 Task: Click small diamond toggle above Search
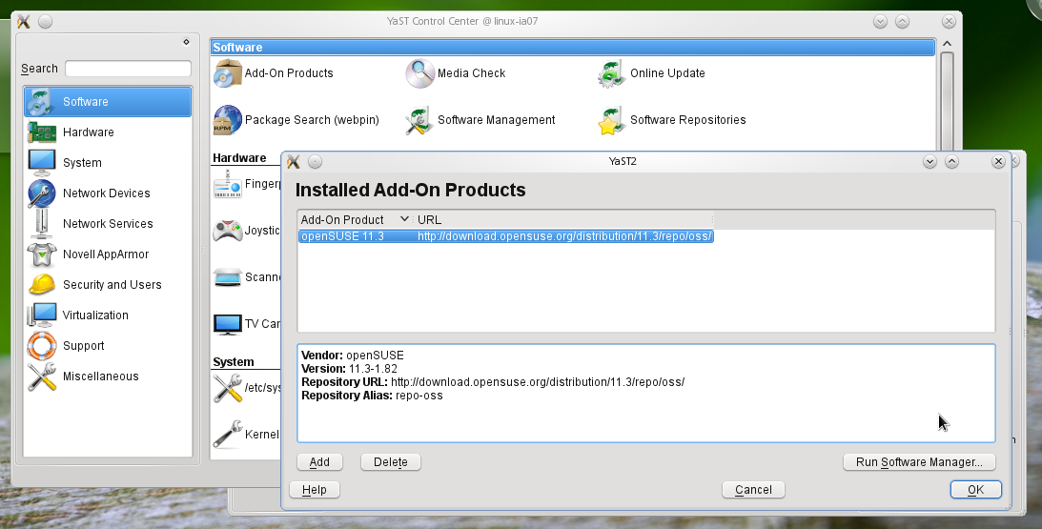(x=186, y=42)
